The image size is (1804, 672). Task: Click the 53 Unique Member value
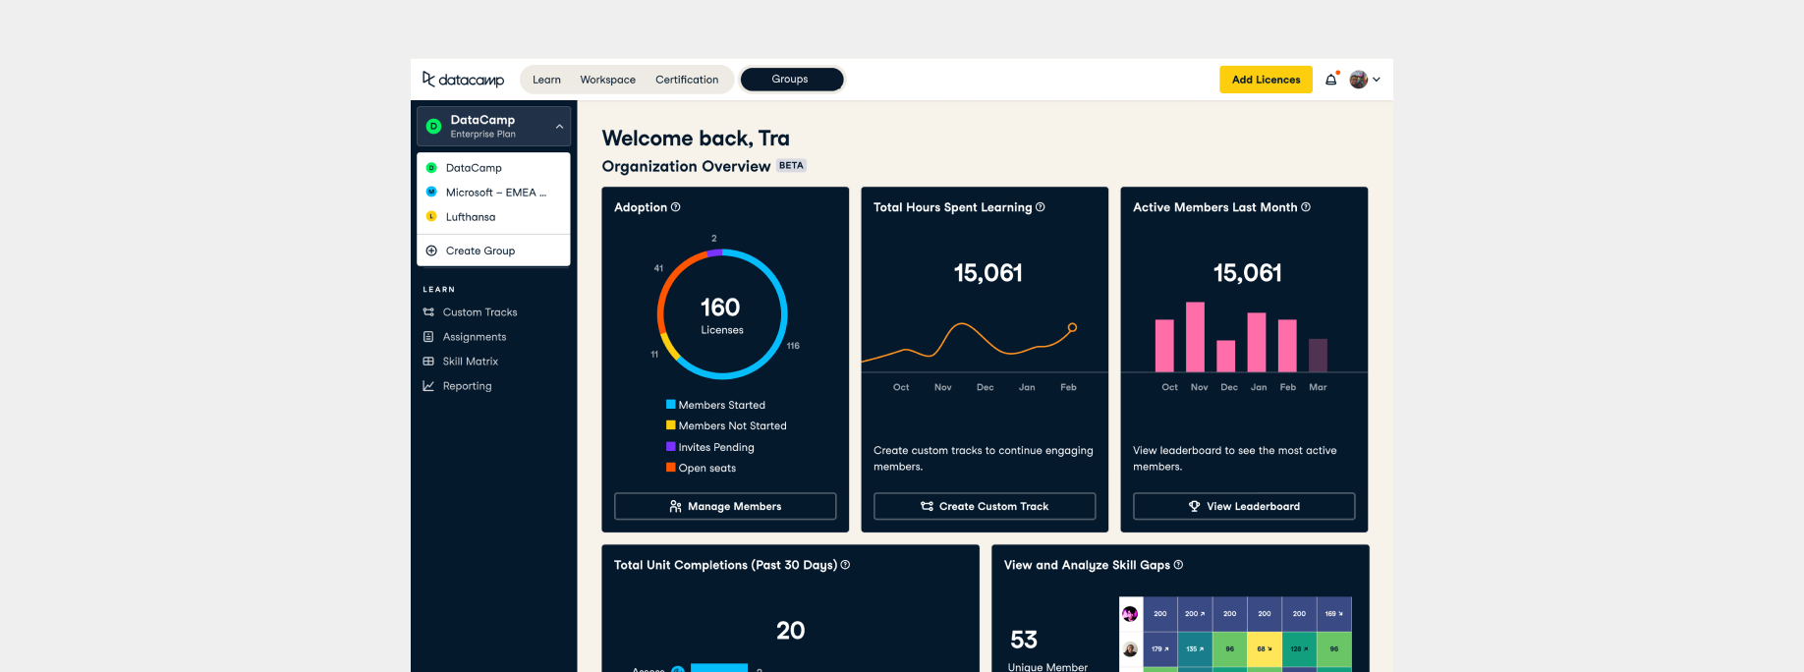tap(1024, 640)
